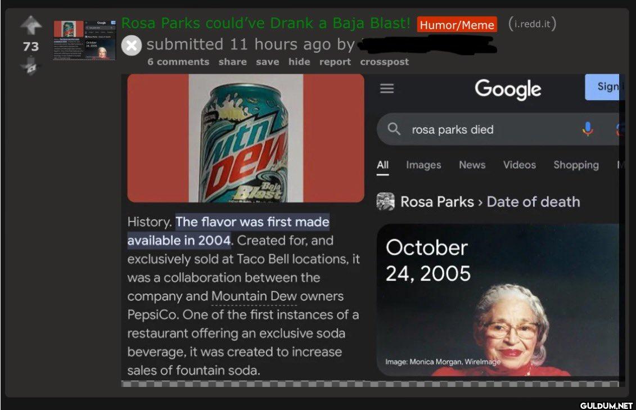Click the 'October 24, 2005' date text

click(428, 261)
